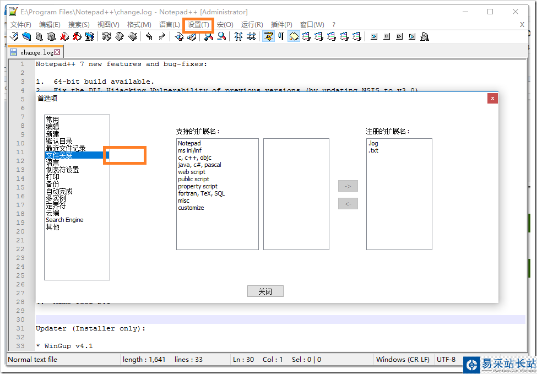Screen dimensions: 537x374
Task: Click the Save All toolbar icon
Action: pyautogui.click(x=52, y=36)
